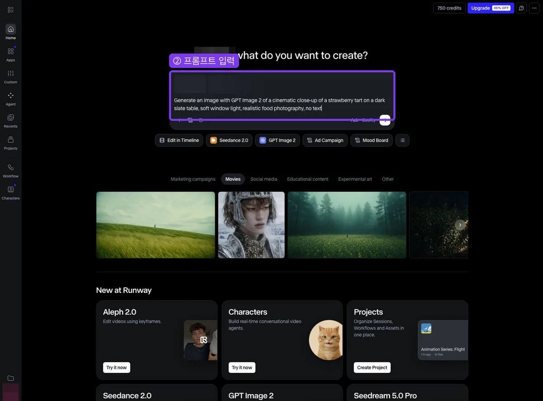Submit the prompt with the arrow button

point(385,120)
